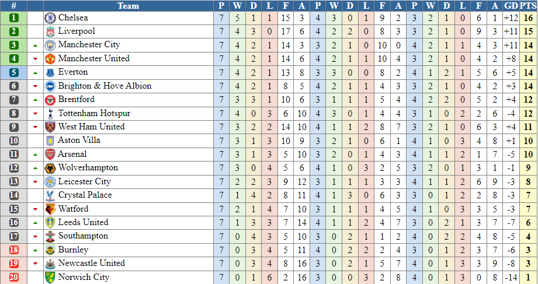
Task: Click the red down arrow beside Manchester United
Action: [x=35, y=59]
